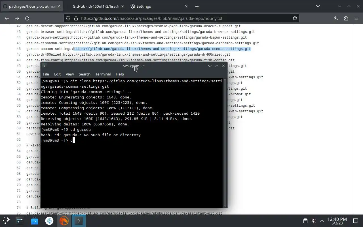This screenshot has height=227, width=363.
Task: Maximize the terminal window
Action: tap(217, 66)
